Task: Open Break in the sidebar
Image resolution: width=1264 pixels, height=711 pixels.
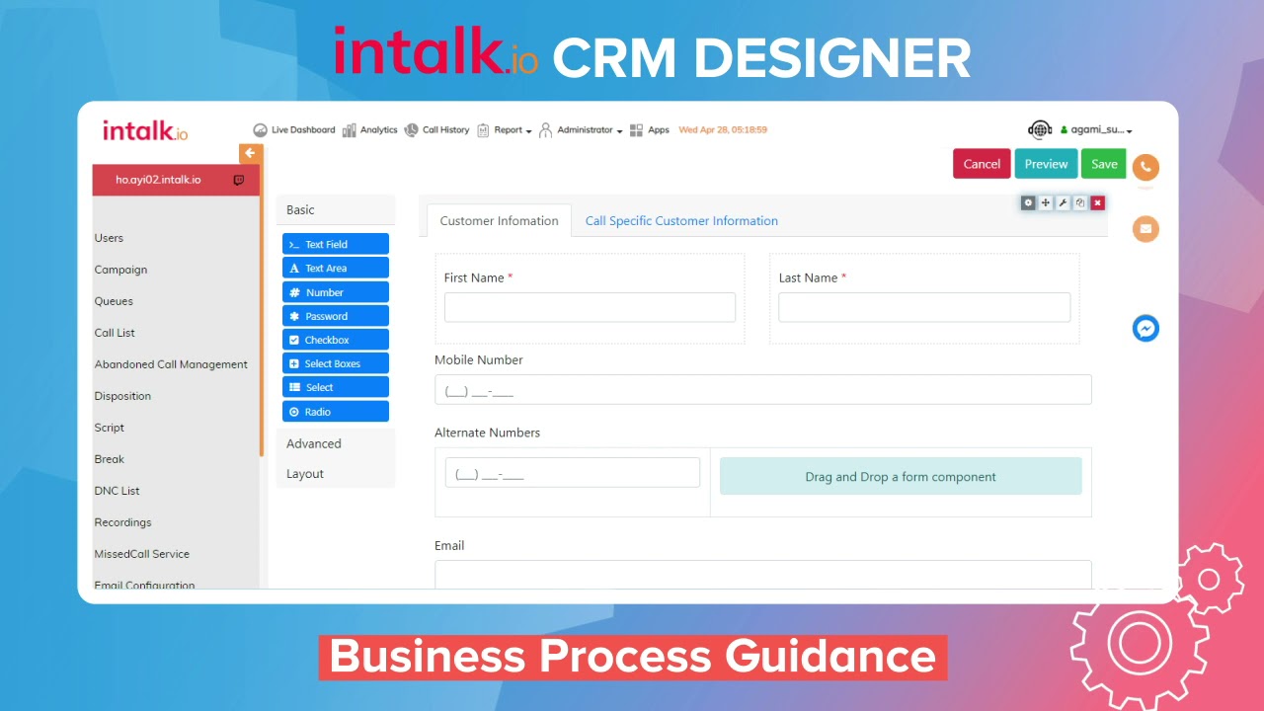Action: [x=109, y=459]
